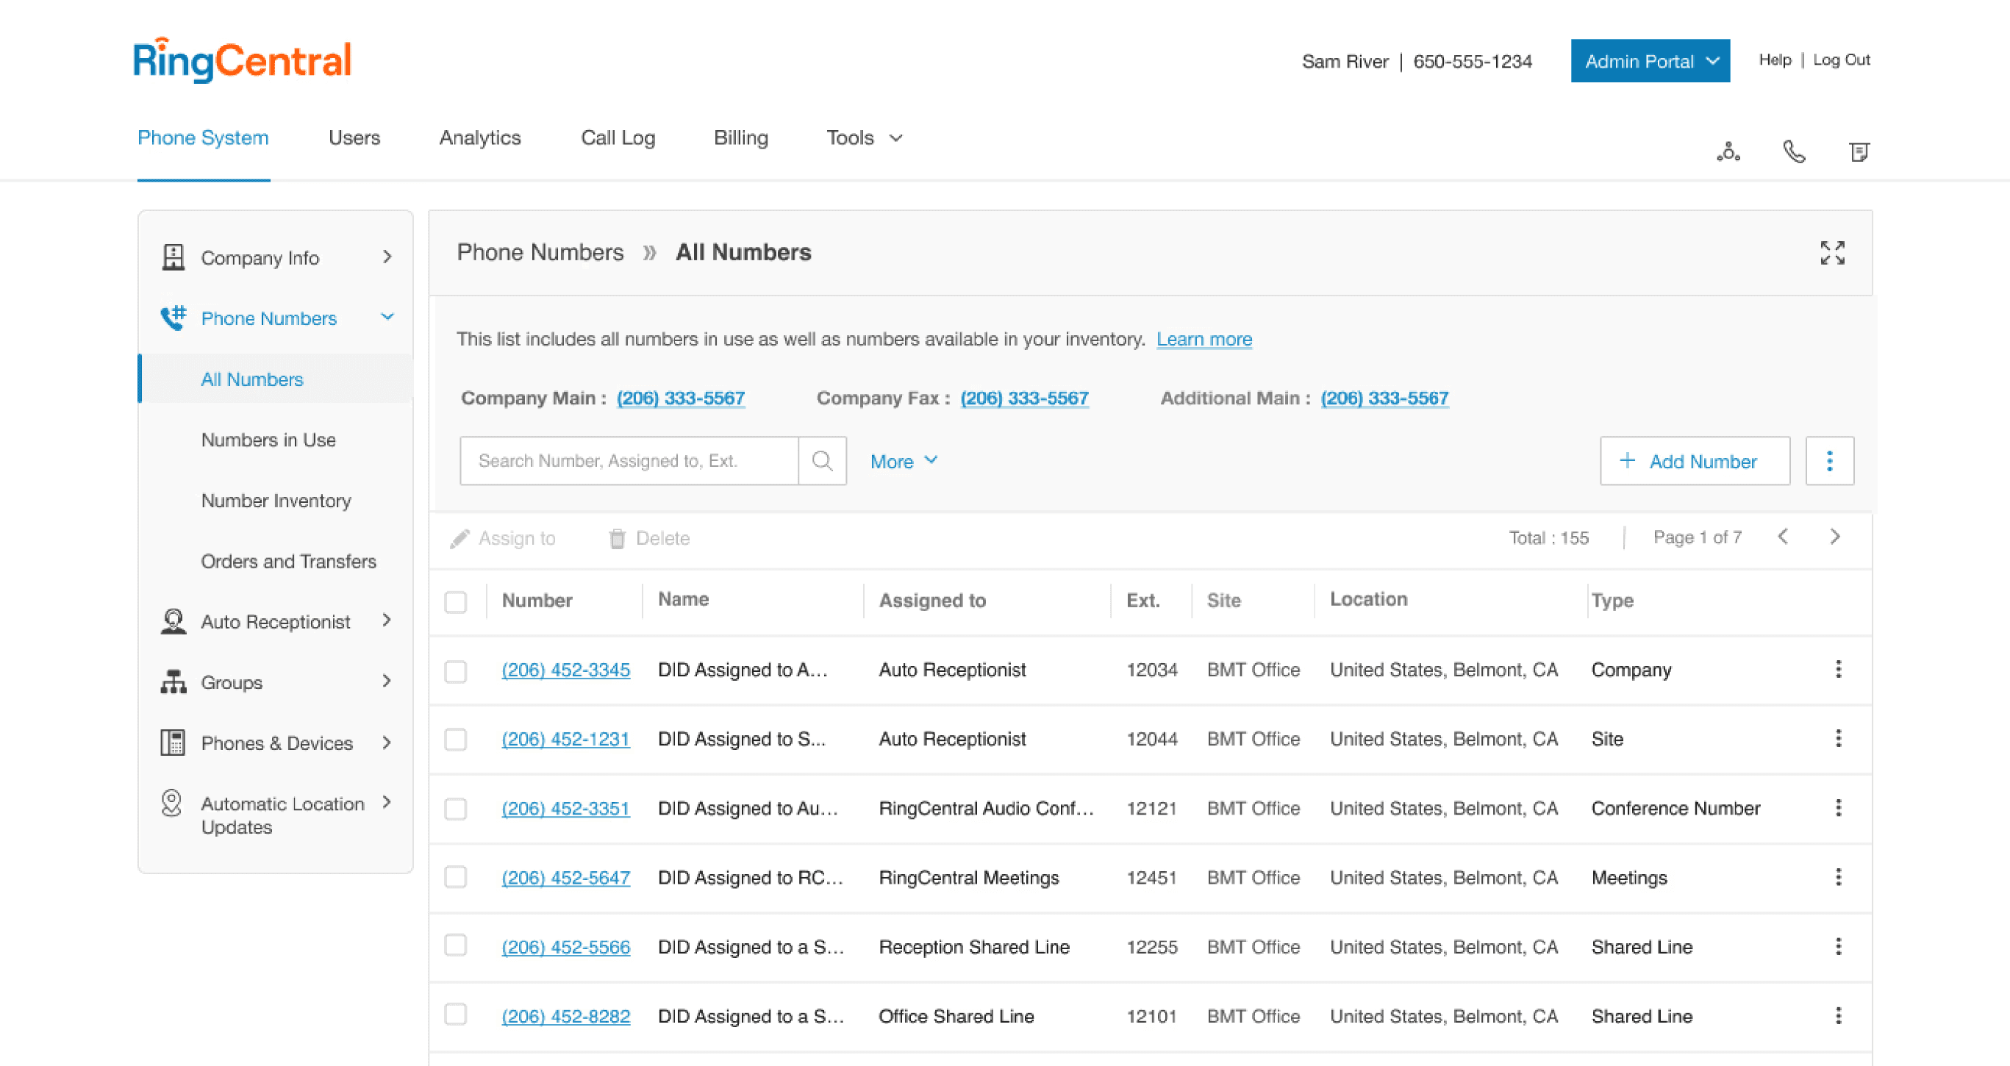Open row options for Conference Number row

click(x=1839, y=808)
